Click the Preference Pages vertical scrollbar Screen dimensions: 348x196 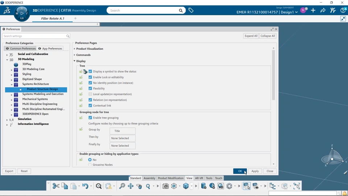tap(273, 75)
